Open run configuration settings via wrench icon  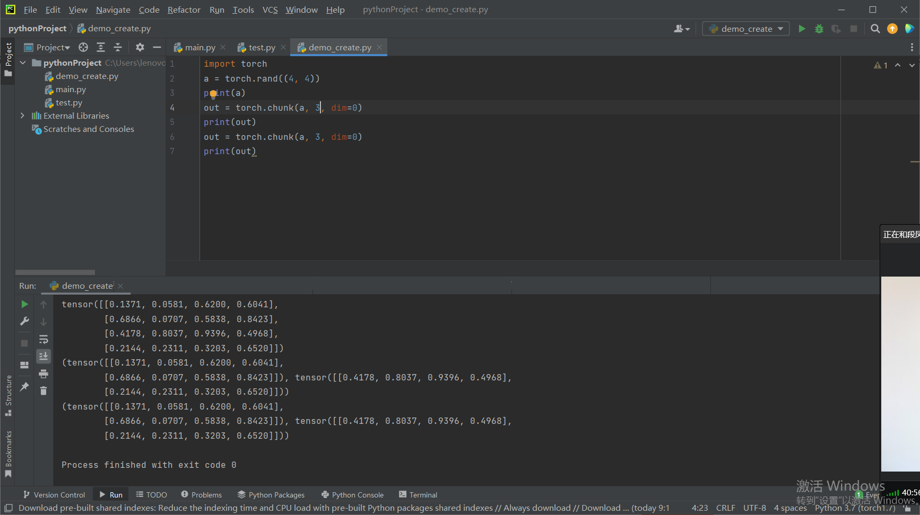point(24,321)
